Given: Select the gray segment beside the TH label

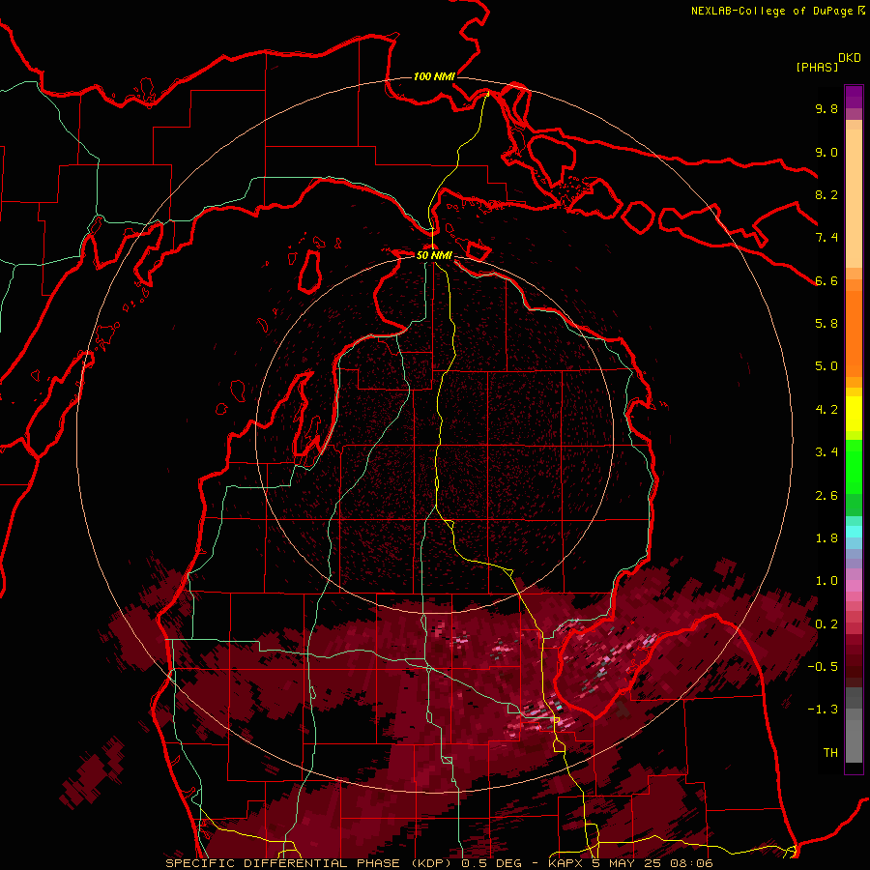Looking at the screenshot, I should (854, 740).
